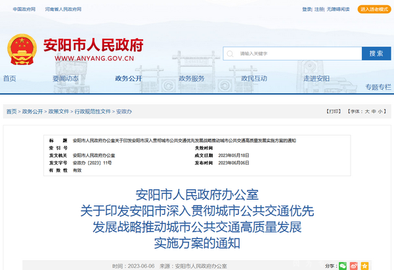The height and width of the screenshot is (270, 394).
Task: Open 要闻动态 menu item
Action: (x=65, y=79)
